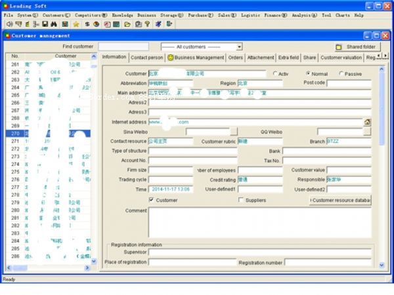Select the Passive radio button
Image resolution: width=394 pixels, height=295 pixels.
[340, 74]
